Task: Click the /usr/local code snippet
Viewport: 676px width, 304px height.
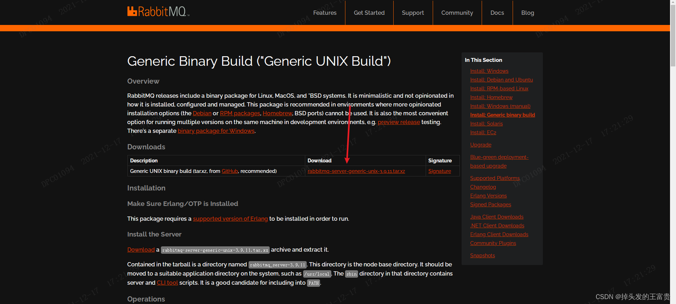Action: pos(317,274)
